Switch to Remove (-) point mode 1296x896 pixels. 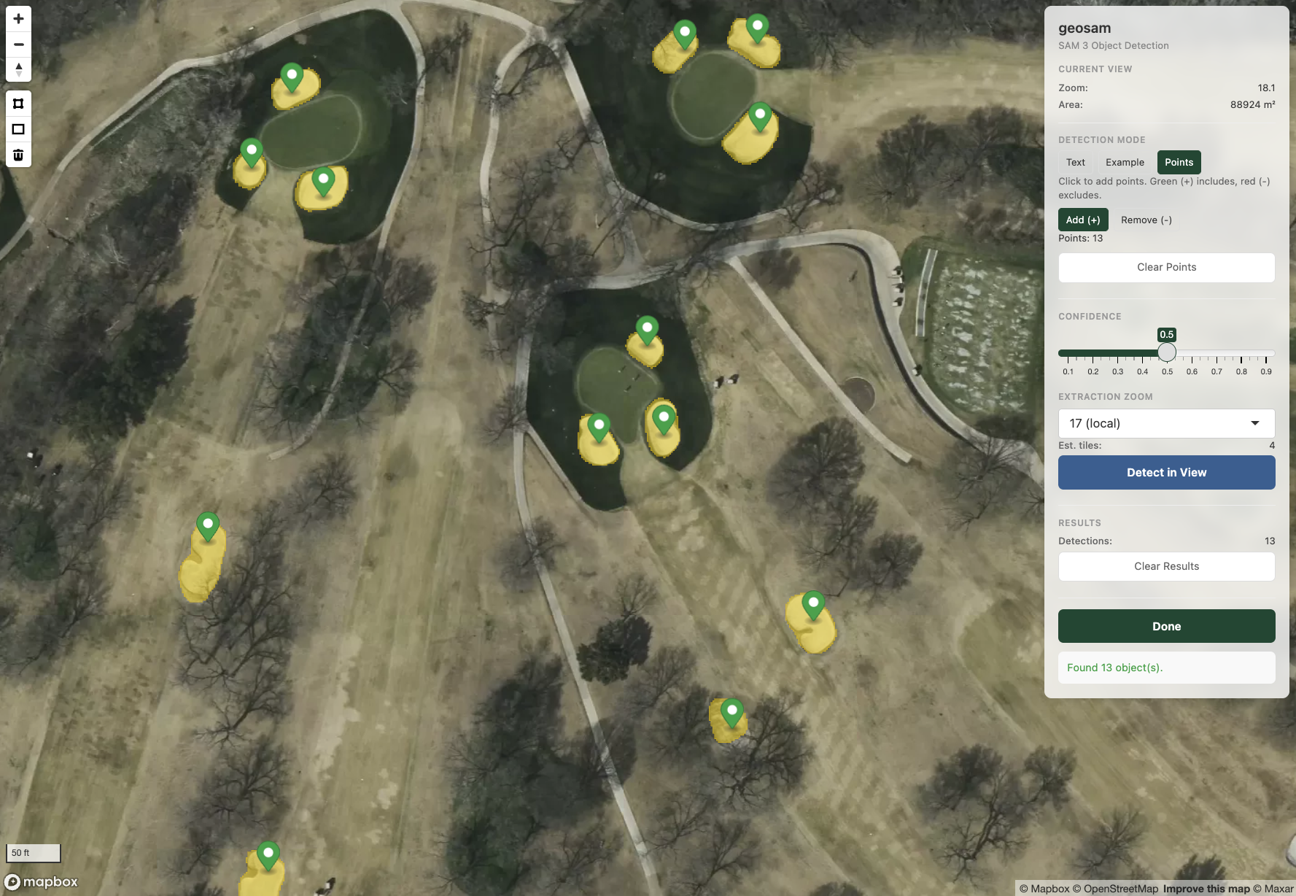[1146, 220]
